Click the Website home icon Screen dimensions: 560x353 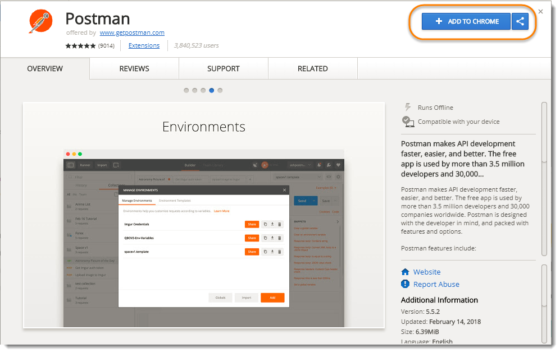[x=407, y=272]
